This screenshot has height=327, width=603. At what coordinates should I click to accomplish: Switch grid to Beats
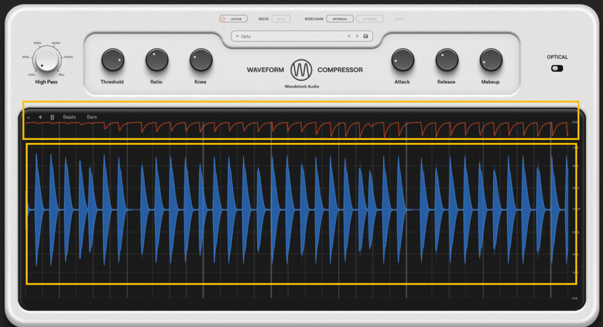69,117
